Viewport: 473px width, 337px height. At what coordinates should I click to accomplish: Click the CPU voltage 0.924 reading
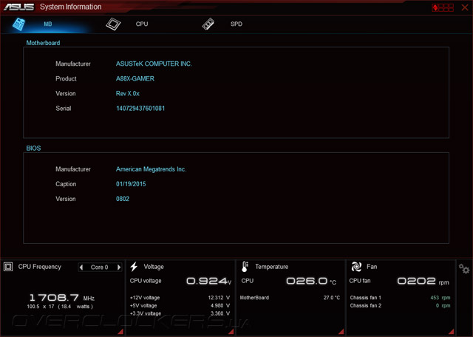pos(208,281)
